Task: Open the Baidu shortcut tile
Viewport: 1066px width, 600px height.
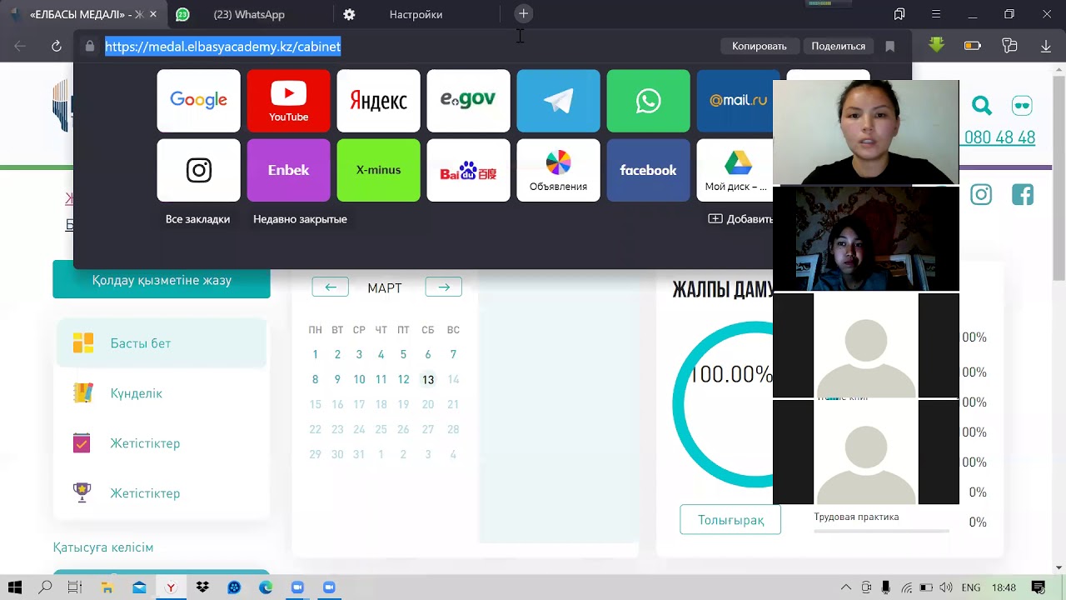Action: [x=468, y=170]
